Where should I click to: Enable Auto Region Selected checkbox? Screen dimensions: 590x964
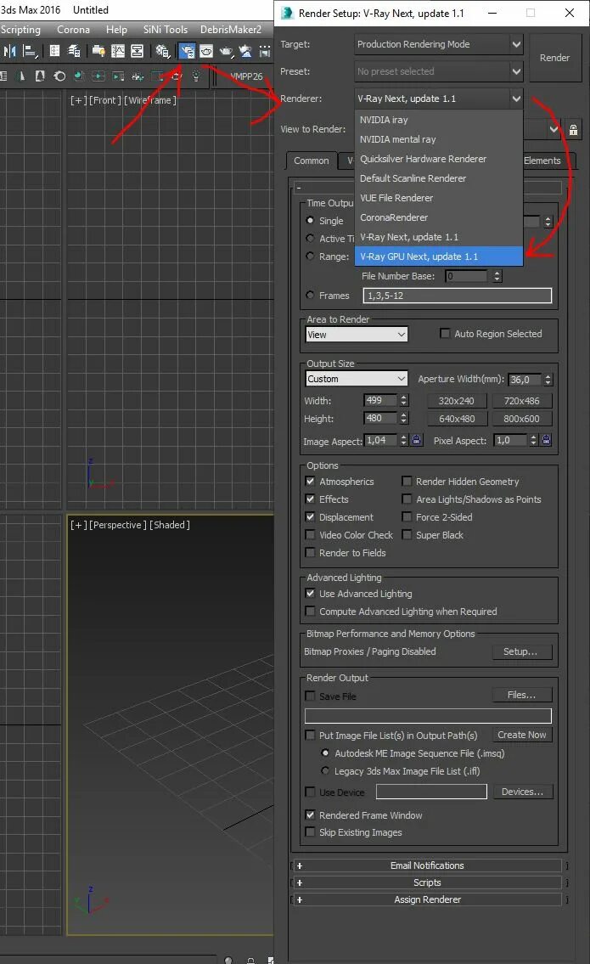tap(445, 333)
